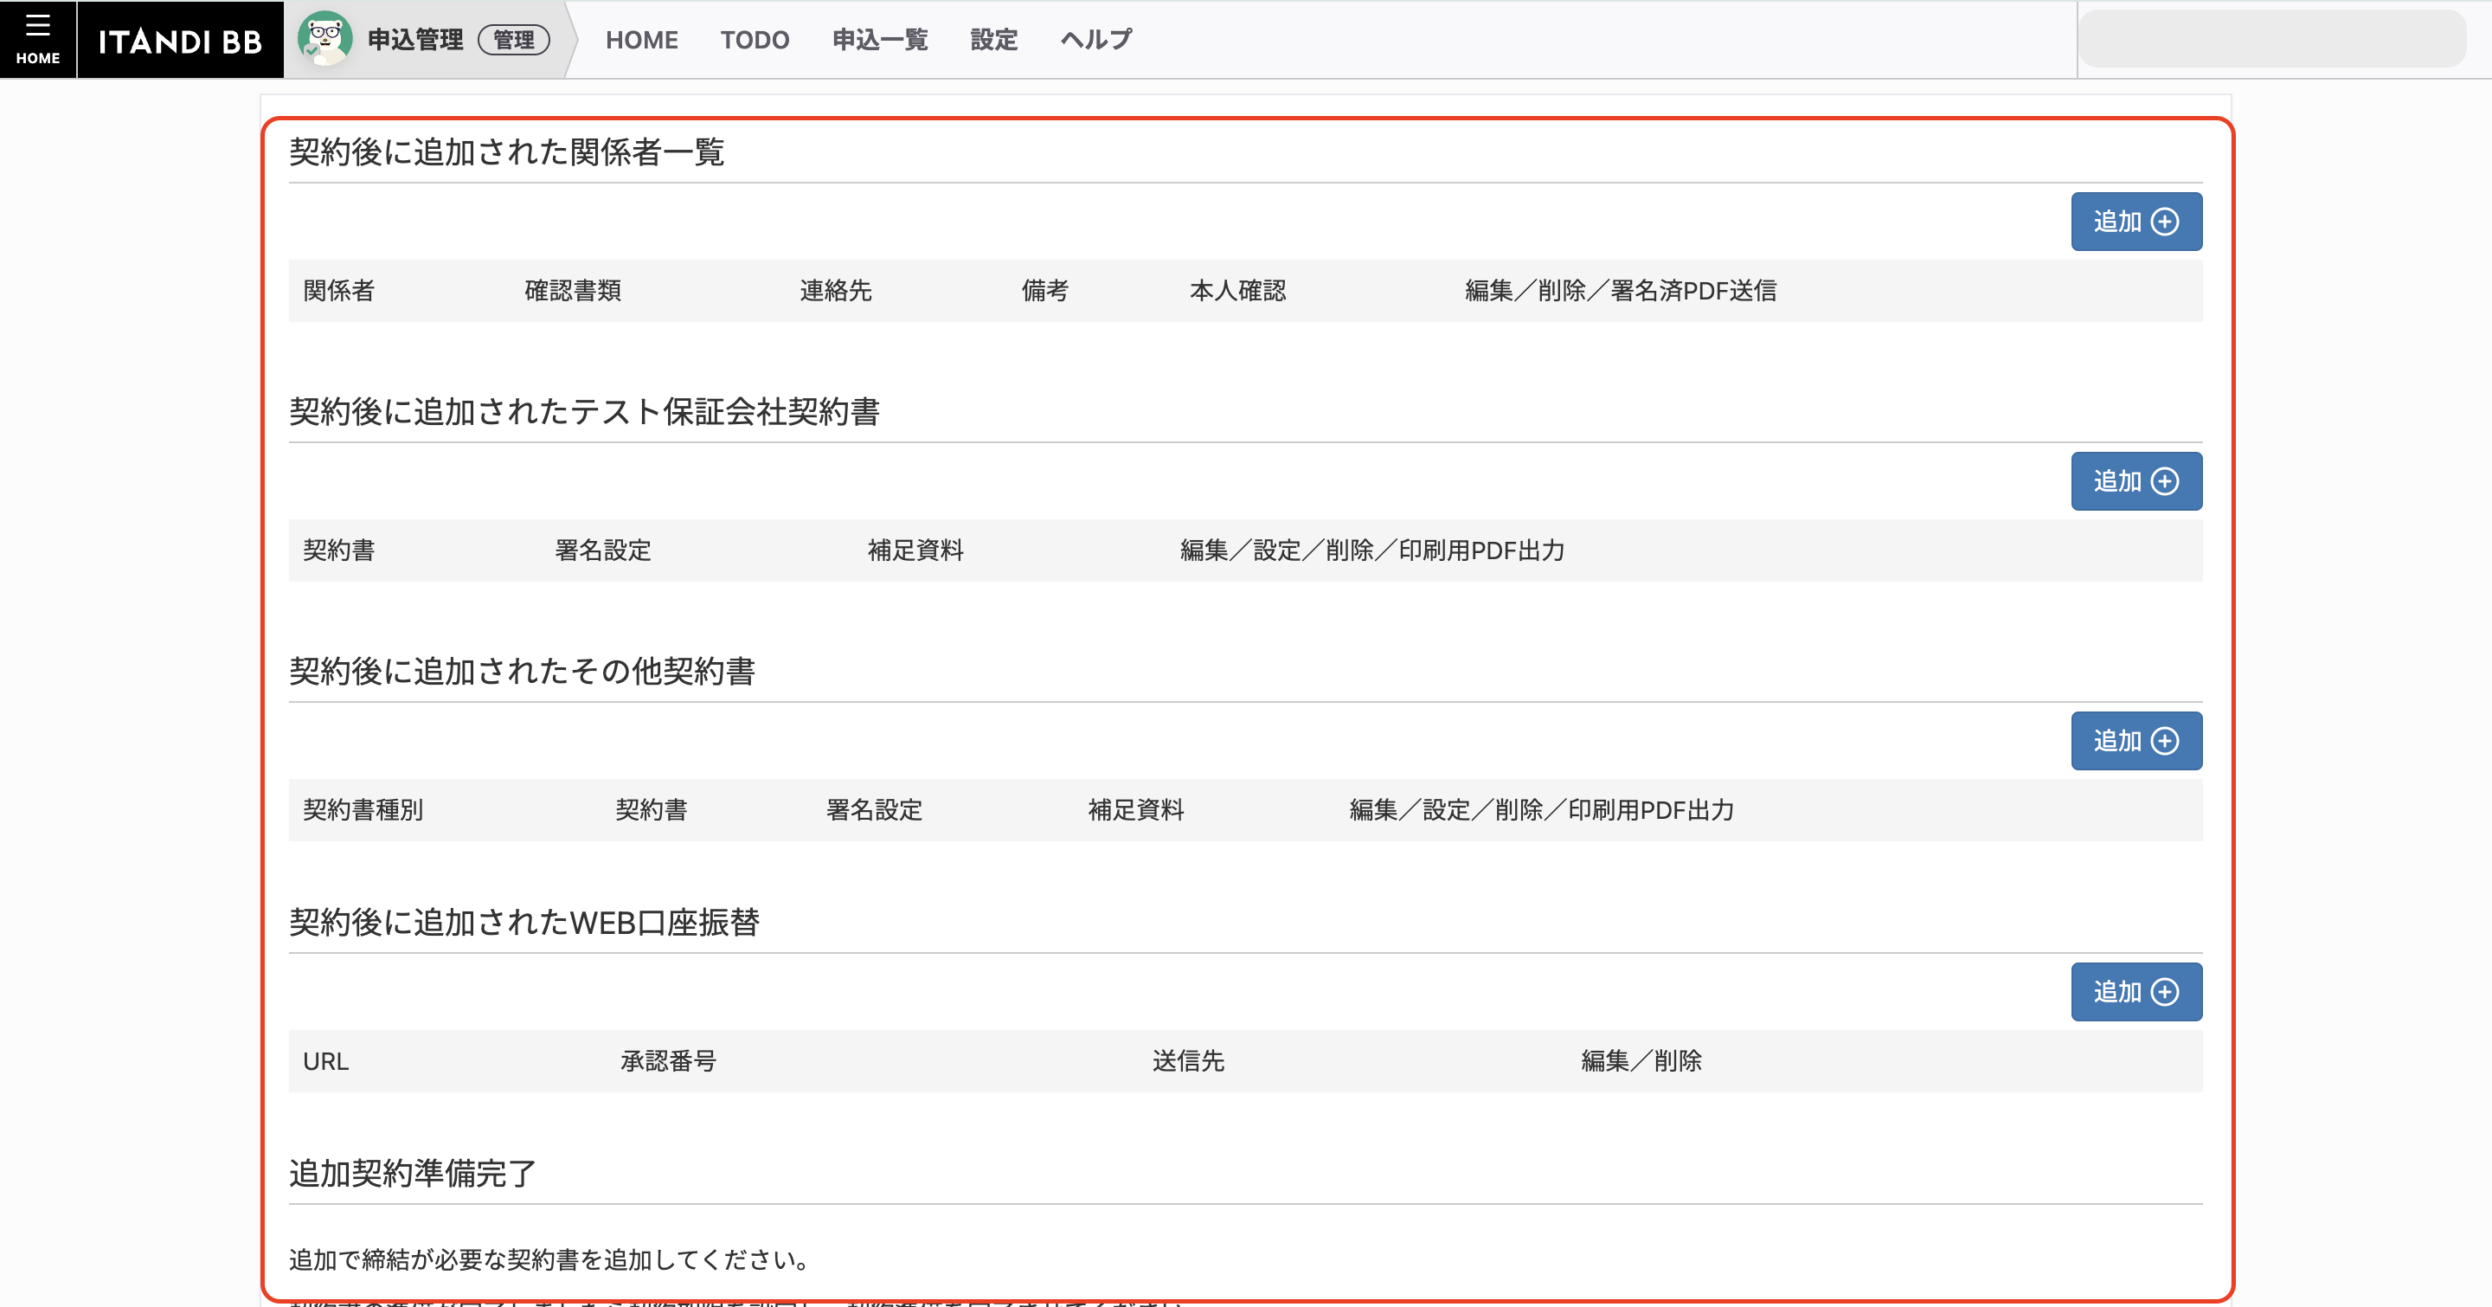Click the gray placeholder box at top right
This screenshot has height=1307, width=2492.
(2271, 39)
